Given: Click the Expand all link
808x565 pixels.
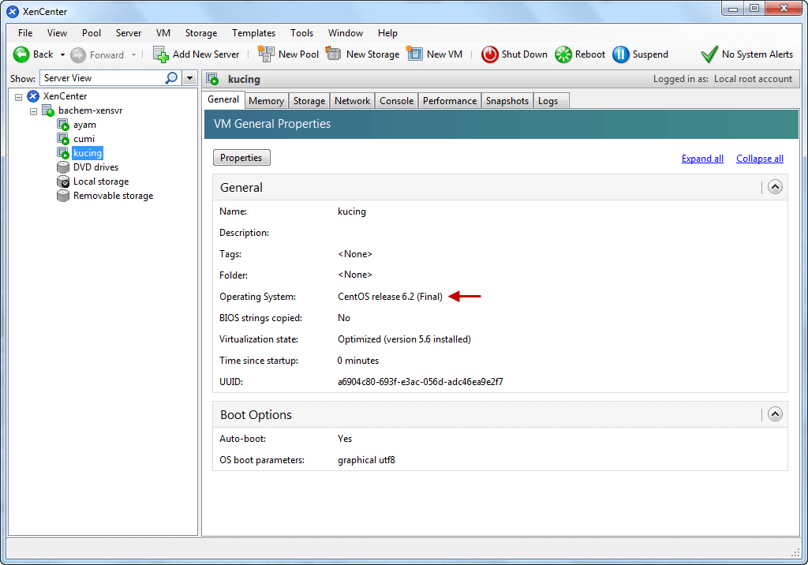Looking at the screenshot, I should tap(702, 159).
